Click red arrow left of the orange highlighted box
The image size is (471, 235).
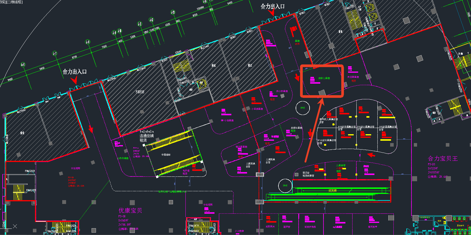[x=297, y=77]
